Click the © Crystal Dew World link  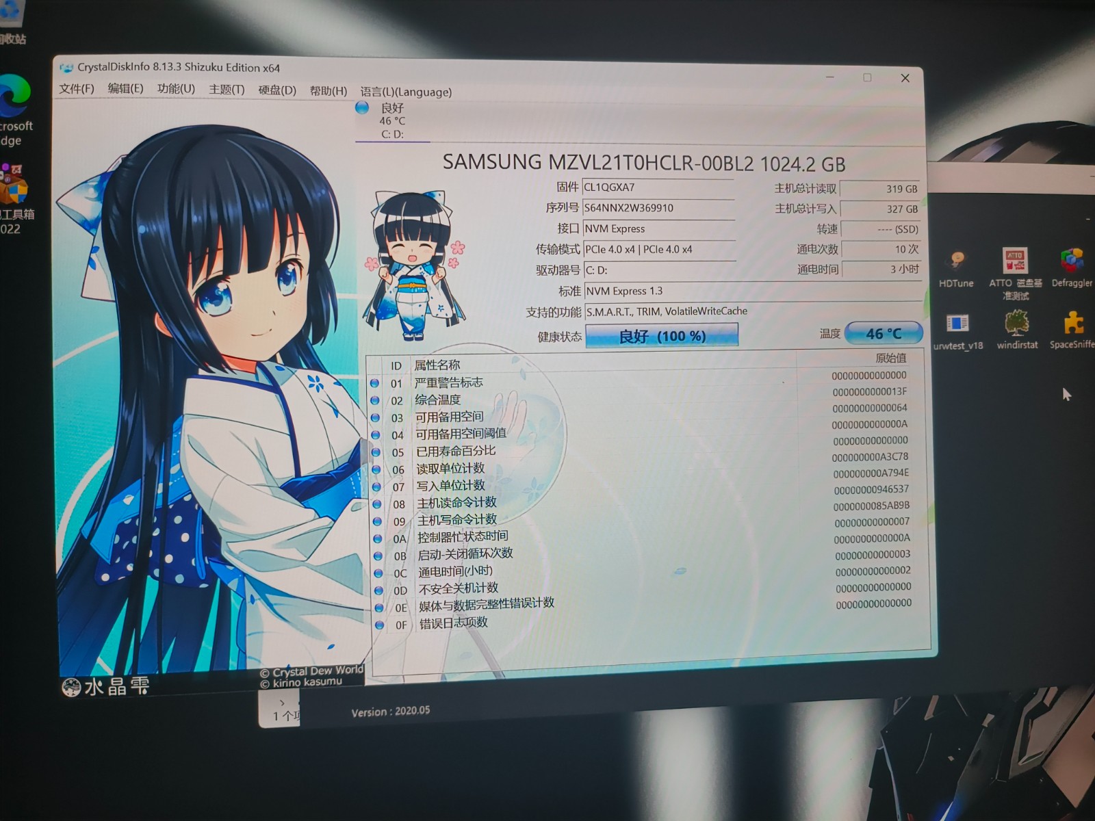(x=311, y=672)
